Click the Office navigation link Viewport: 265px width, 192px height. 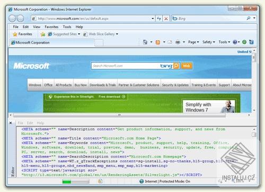[x=48, y=85]
